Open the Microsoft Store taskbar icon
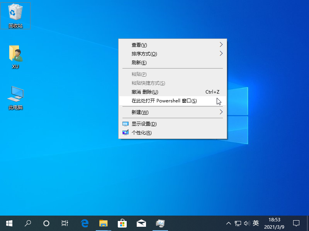This screenshot has height=231, width=309. coord(122,223)
